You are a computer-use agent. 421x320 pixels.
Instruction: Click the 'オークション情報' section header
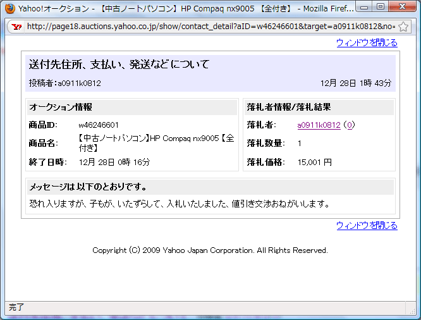pyautogui.click(x=132, y=108)
